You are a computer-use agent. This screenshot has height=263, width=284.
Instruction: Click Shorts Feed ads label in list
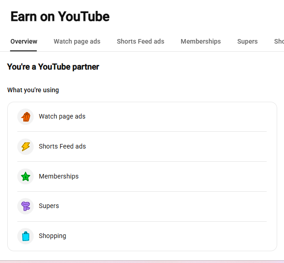tap(62, 146)
